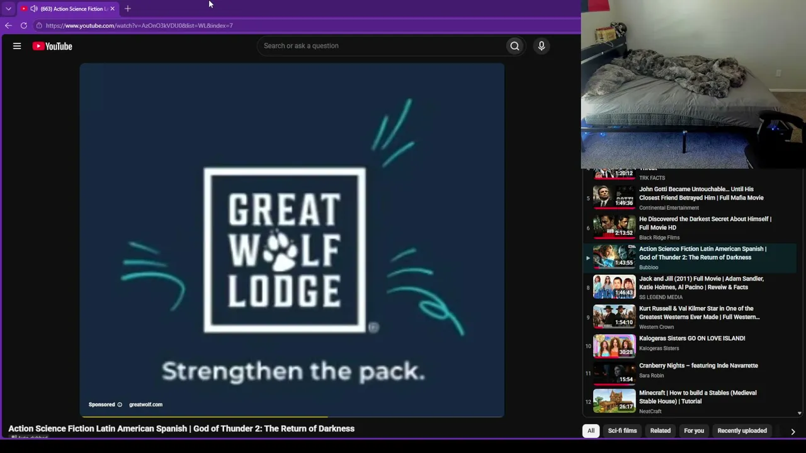Open the TRK FACTS channel in the playlist

click(x=652, y=178)
